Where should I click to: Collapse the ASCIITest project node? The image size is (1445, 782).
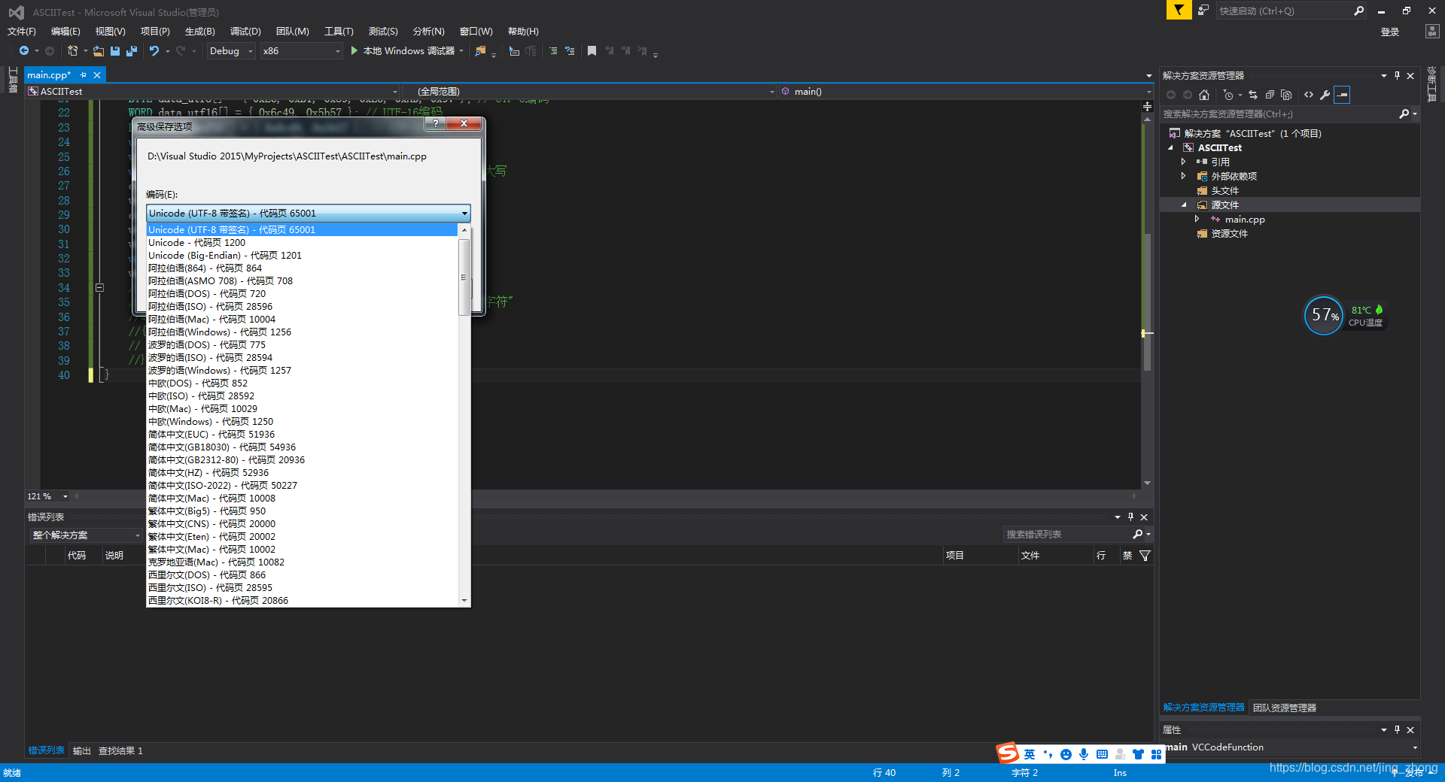(x=1170, y=147)
